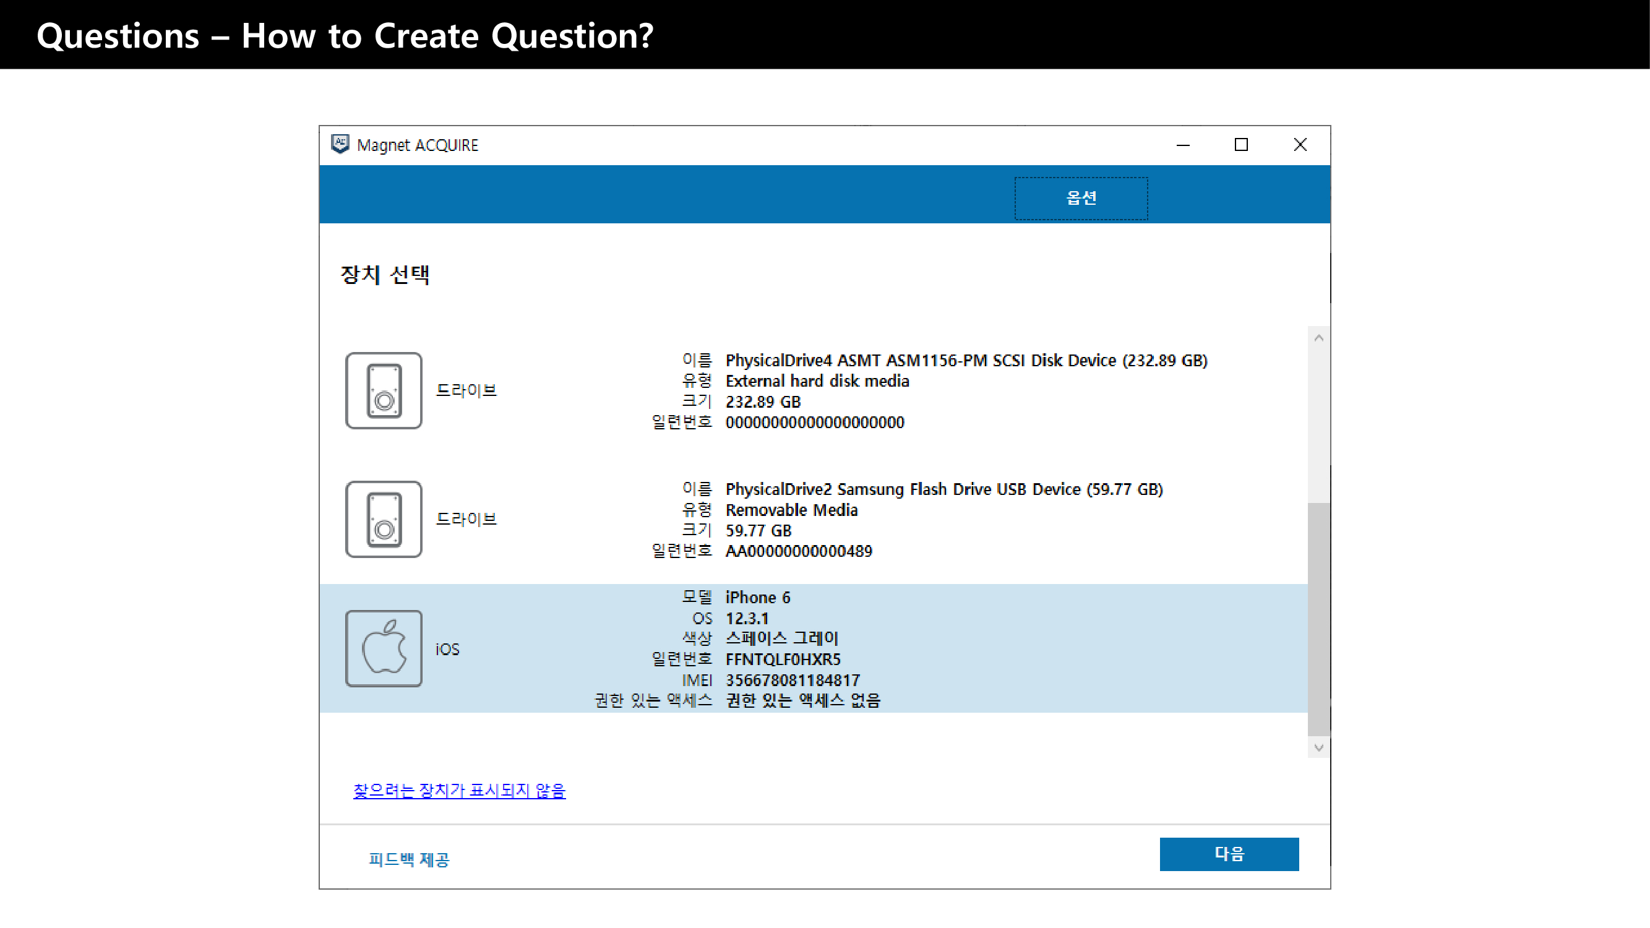Screen dimensions: 1650x928
Task: Select the iPhone 6 device row
Action: (x=814, y=648)
